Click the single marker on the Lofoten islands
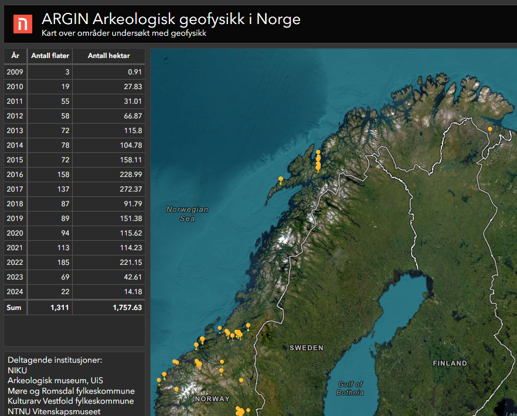517x416 pixels. [x=281, y=179]
